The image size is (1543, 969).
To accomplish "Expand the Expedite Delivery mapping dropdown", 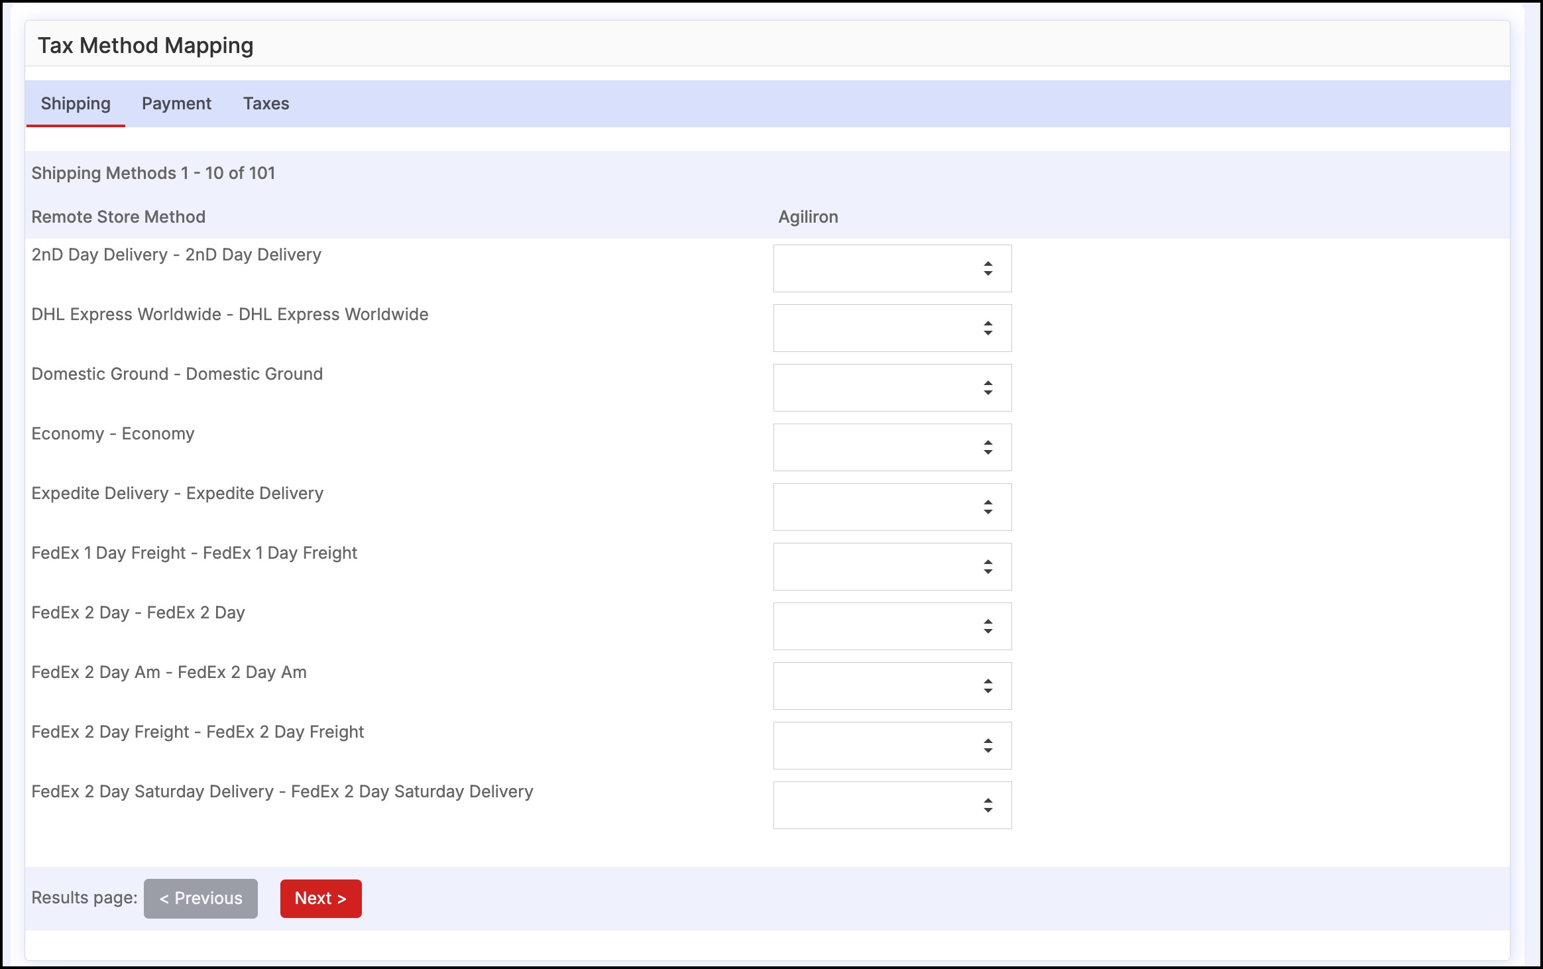I will [892, 507].
